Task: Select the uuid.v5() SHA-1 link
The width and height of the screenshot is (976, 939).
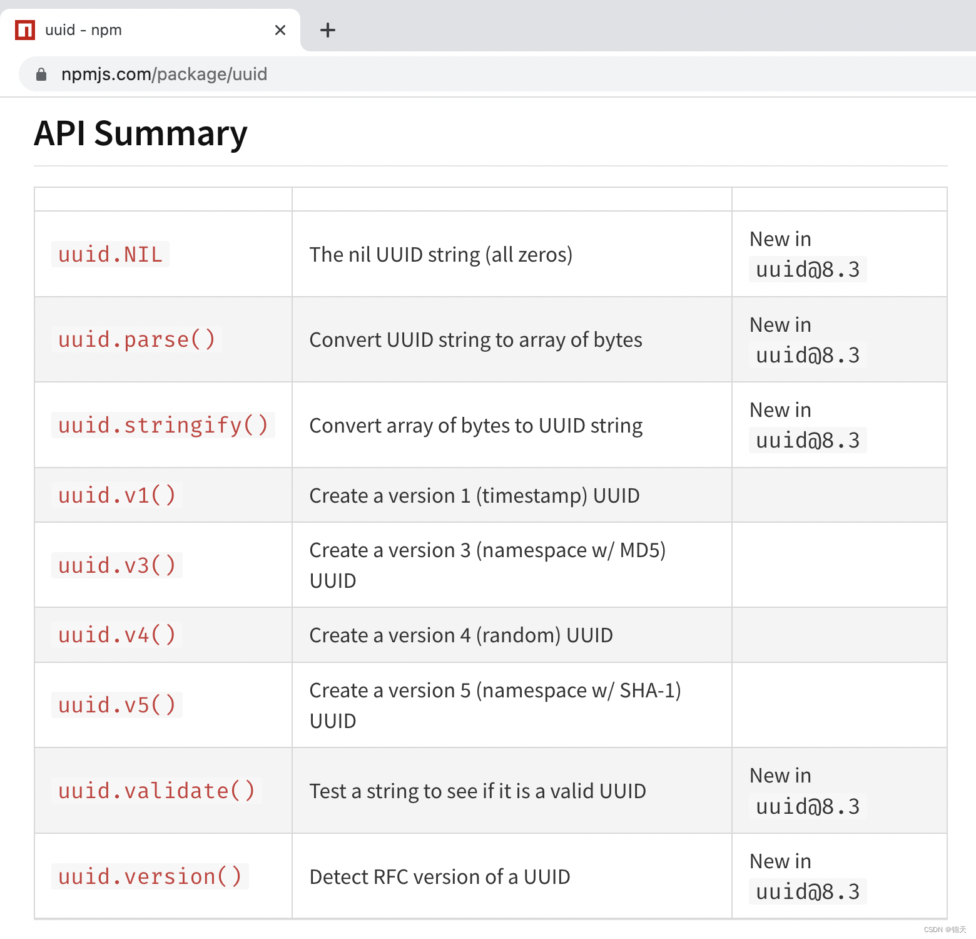Action: click(116, 704)
